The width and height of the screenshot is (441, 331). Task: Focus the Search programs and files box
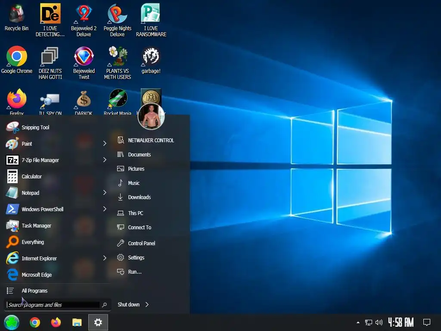coord(53,305)
